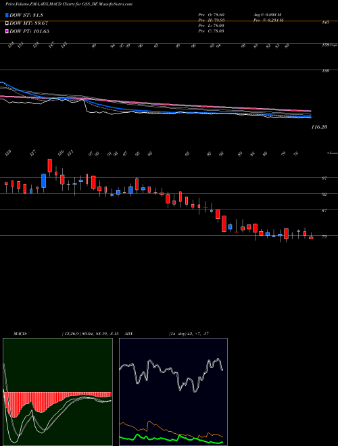Click the 79 price axis label
This screenshot has width=338, height=446.
(x=324, y=237)
